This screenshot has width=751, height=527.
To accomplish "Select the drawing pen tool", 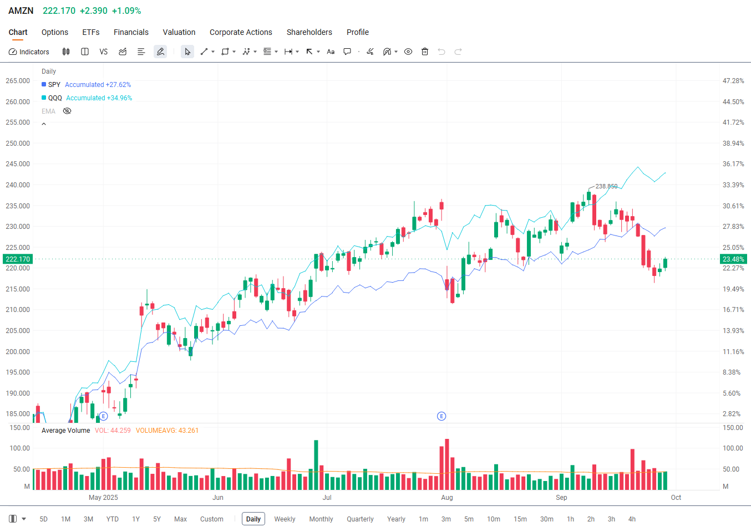I will click(x=160, y=52).
